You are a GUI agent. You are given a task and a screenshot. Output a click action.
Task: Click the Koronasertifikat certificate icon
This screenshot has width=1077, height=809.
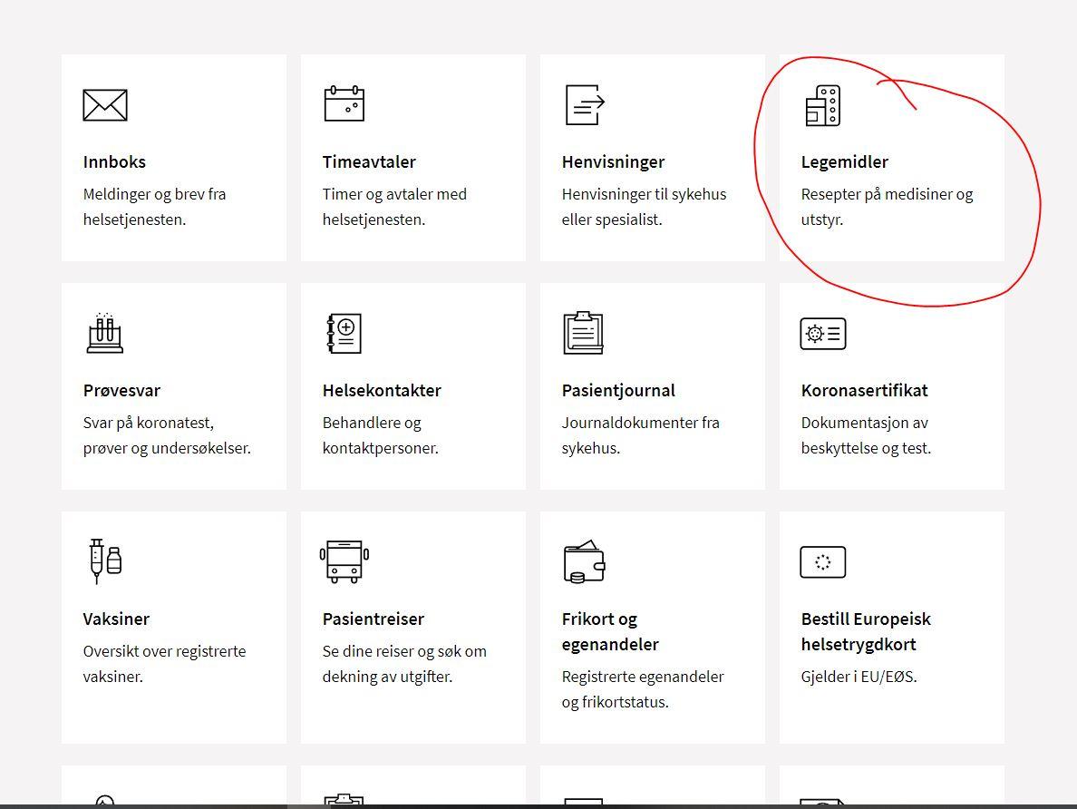[x=823, y=334]
